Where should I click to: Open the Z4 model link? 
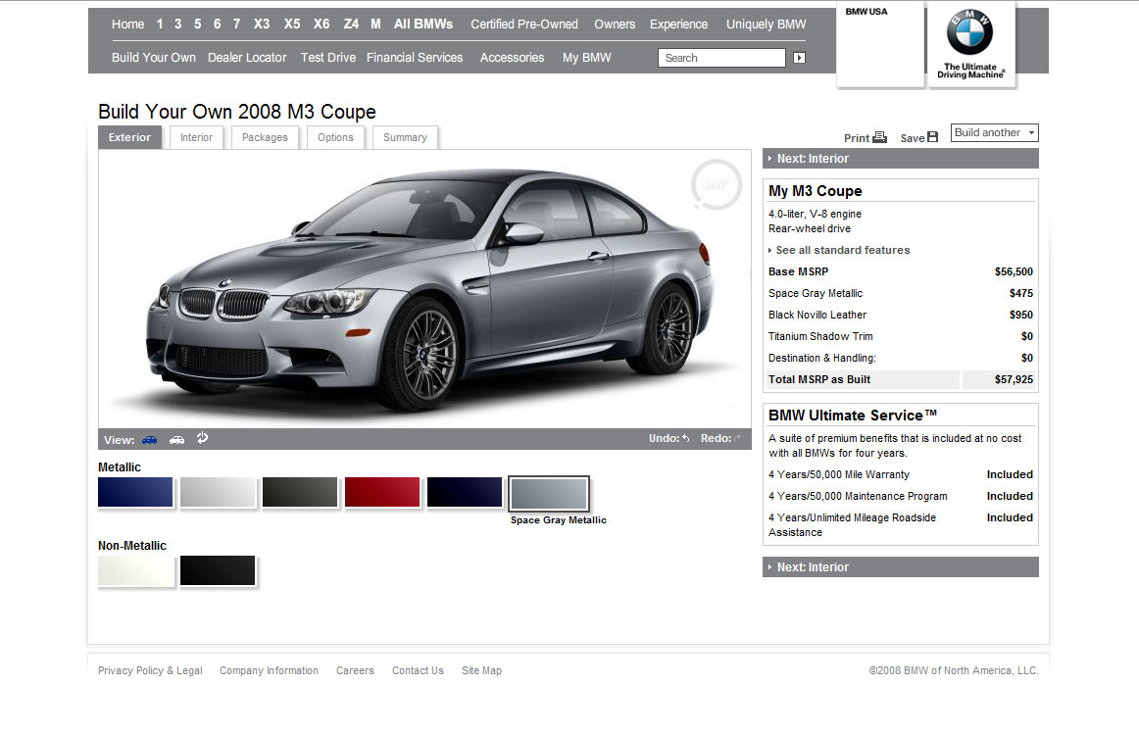pyautogui.click(x=351, y=24)
